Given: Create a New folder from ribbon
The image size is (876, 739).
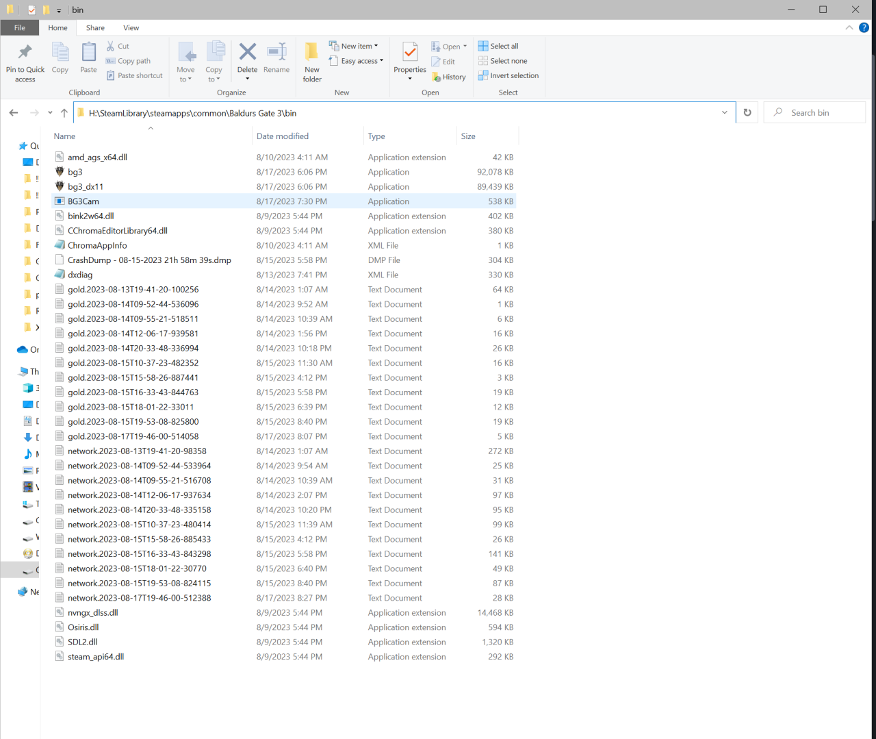Looking at the screenshot, I should (312, 53).
